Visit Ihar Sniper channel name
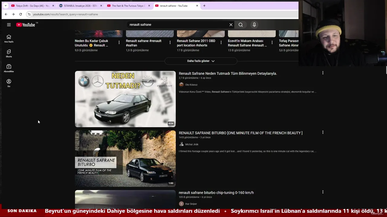This screenshot has width=387, height=217. tap(191, 204)
